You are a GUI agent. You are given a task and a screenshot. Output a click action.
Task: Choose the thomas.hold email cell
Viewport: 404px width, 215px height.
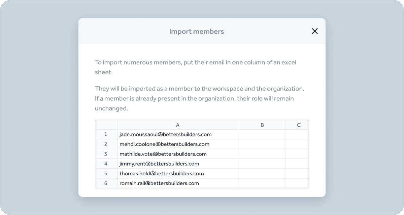(x=162, y=173)
